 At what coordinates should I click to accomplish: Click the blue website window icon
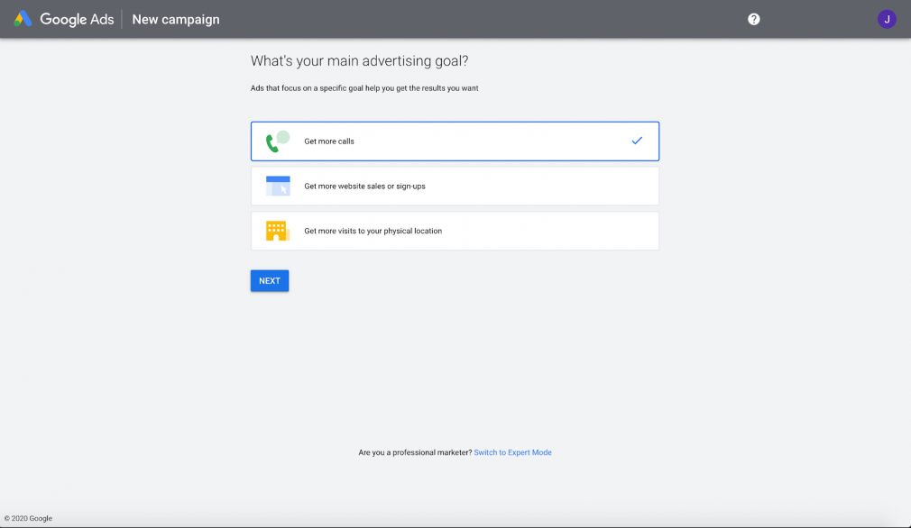pyautogui.click(x=278, y=187)
